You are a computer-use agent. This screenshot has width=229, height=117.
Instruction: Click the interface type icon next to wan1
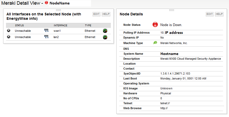coord(46,30)
